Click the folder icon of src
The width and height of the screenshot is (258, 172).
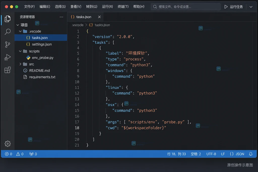[25, 64]
